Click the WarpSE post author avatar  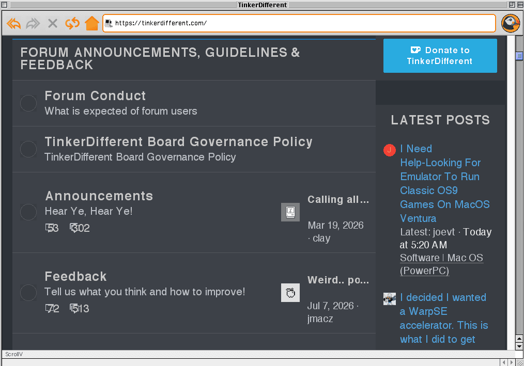coord(389,299)
